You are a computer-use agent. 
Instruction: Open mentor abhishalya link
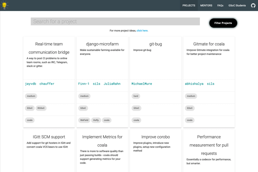[x=194, y=84]
